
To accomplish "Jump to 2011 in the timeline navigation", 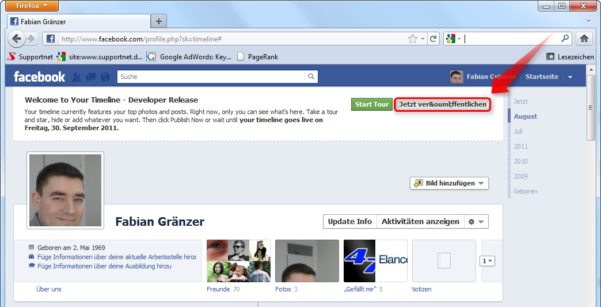I will tap(521, 146).
